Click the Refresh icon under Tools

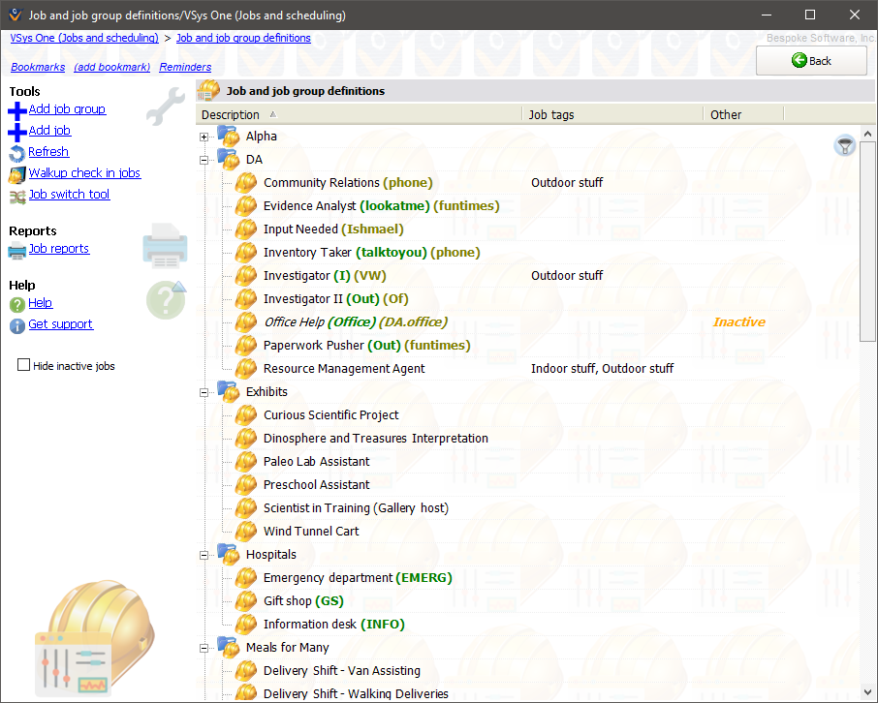16,151
